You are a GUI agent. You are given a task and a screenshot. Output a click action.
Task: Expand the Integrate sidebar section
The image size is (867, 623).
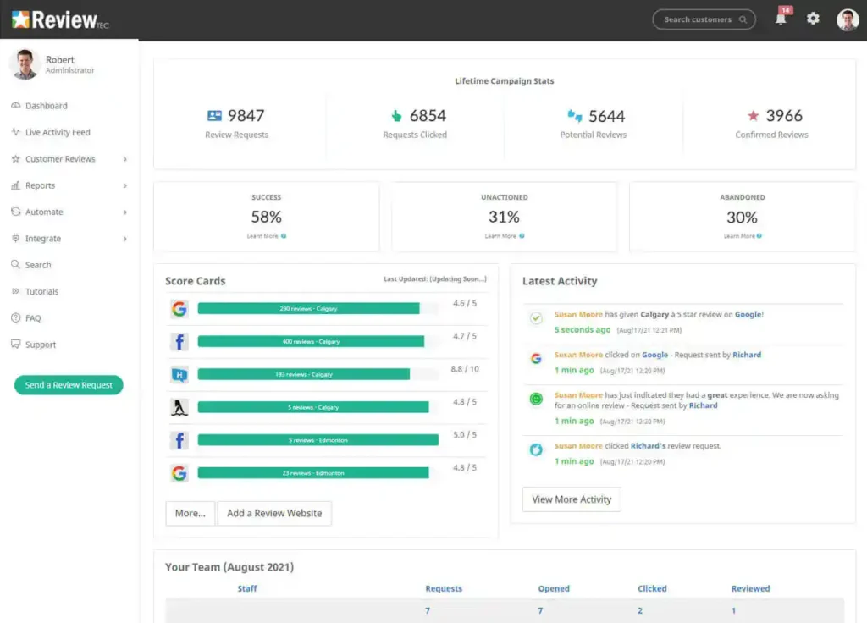click(124, 239)
